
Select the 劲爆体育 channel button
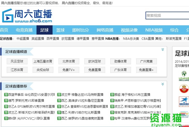121,61
